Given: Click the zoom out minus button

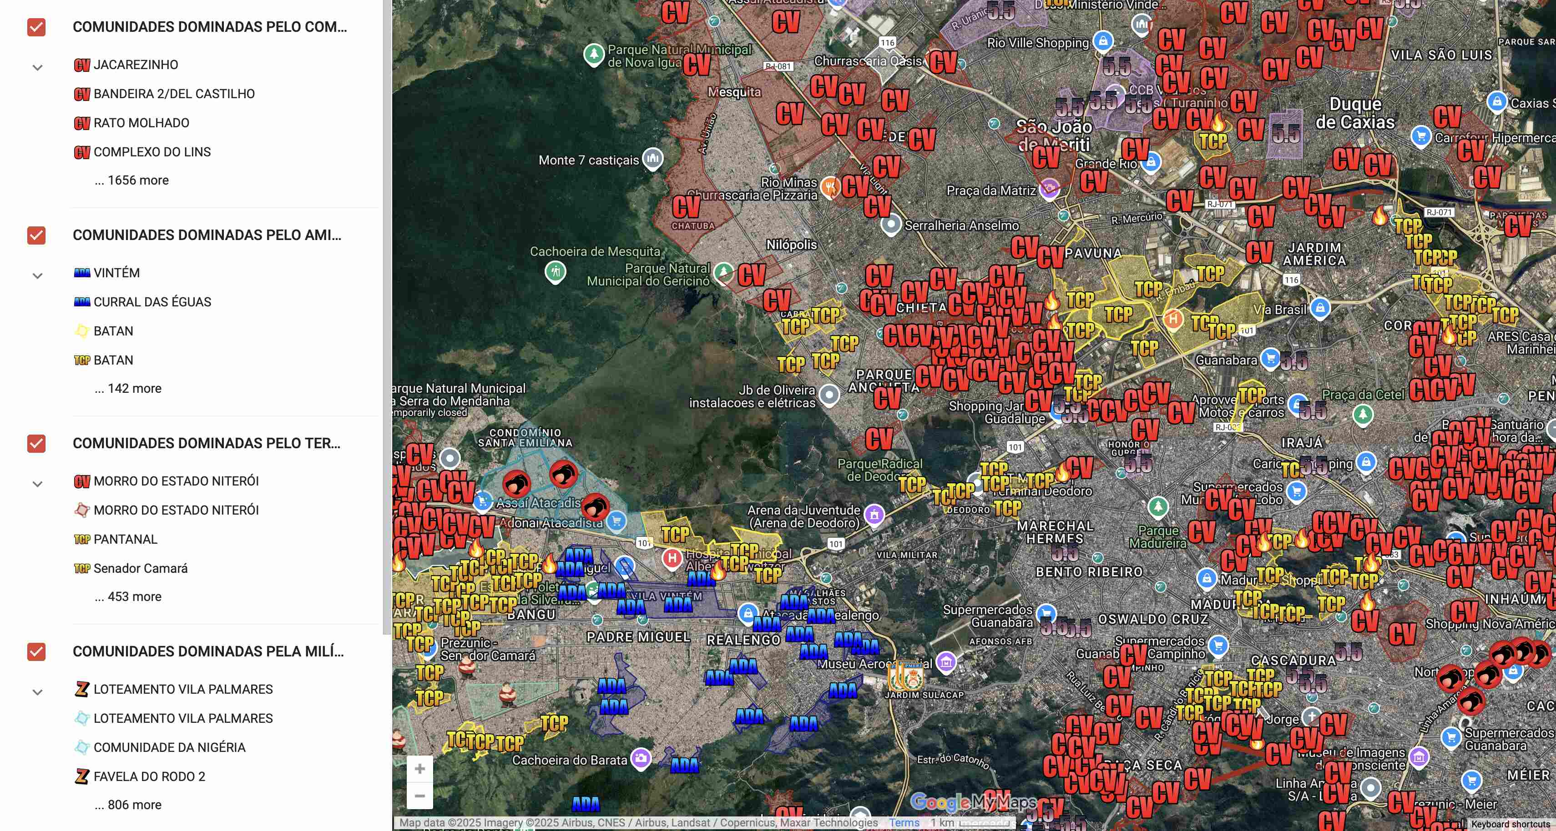Looking at the screenshot, I should pyautogui.click(x=420, y=796).
